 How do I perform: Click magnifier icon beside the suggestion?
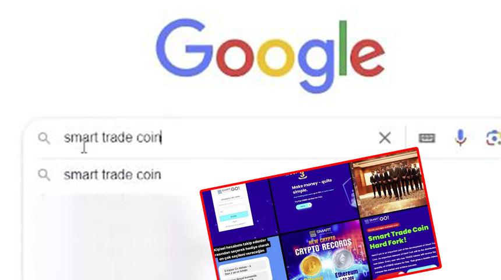point(44,175)
